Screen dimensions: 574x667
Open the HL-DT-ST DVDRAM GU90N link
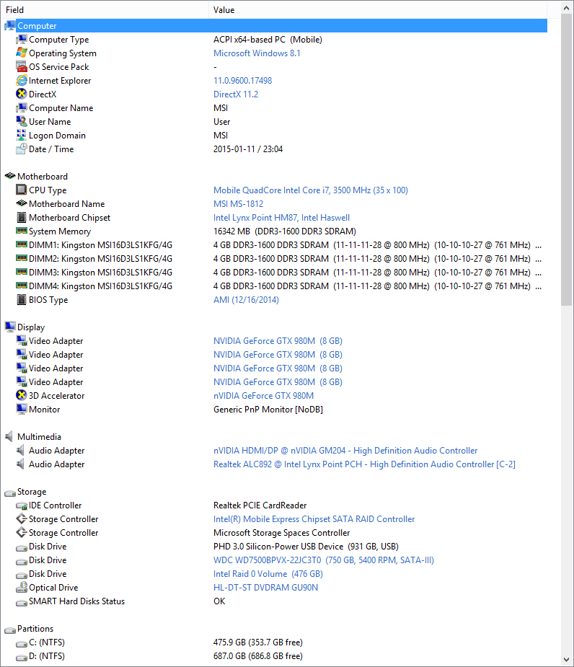tap(265, 588)
